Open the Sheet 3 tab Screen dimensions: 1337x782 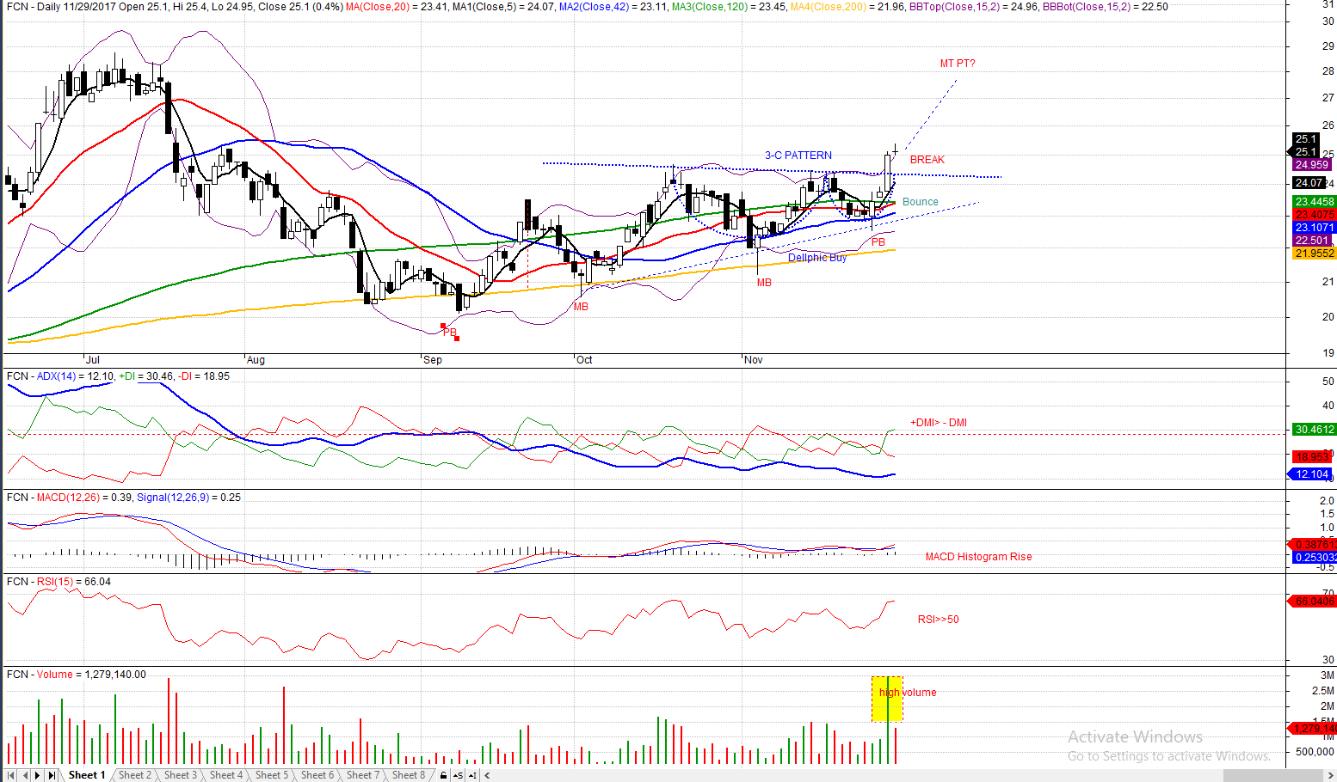181,775
